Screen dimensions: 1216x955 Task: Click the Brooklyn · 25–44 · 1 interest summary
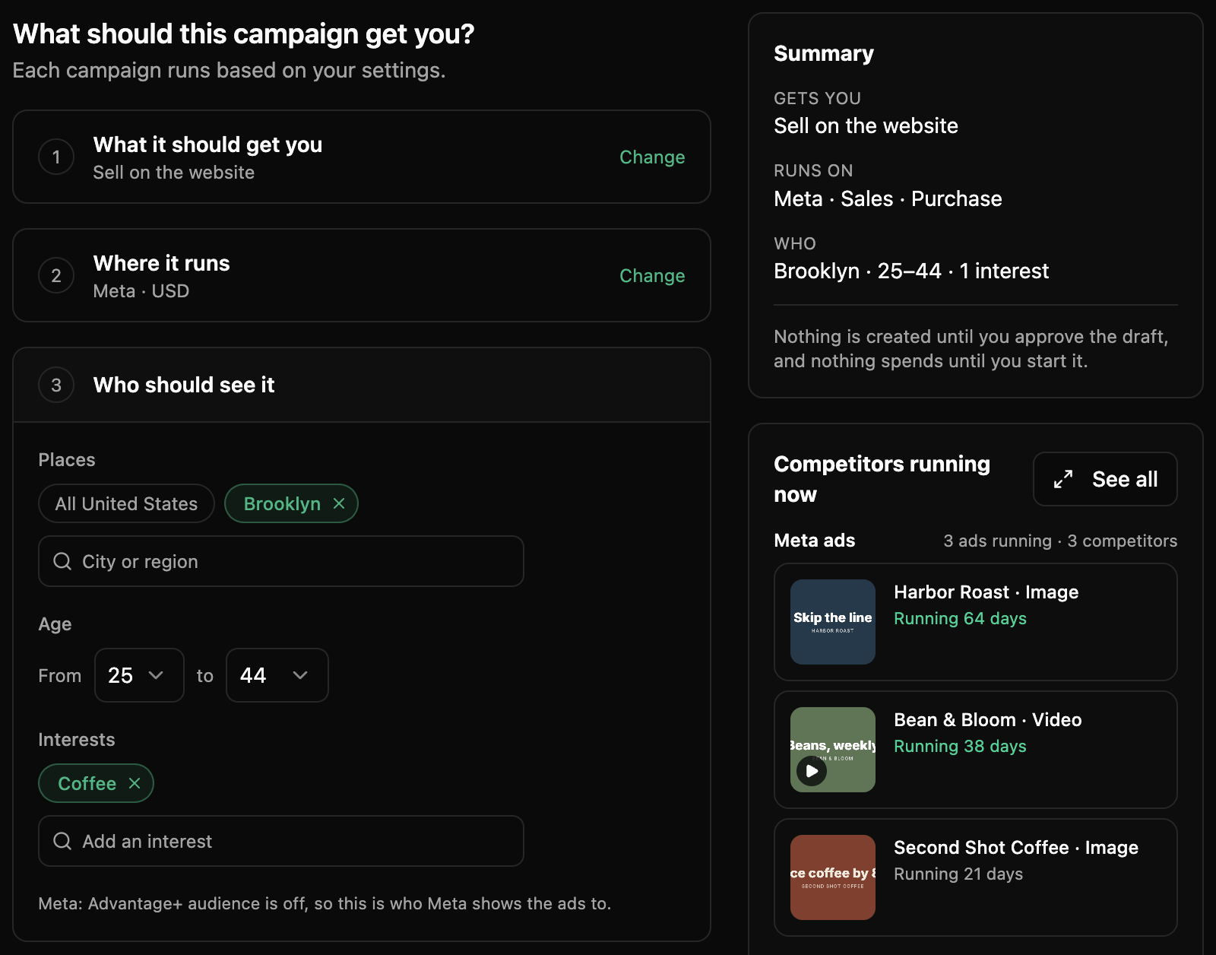tap(911, 271)
